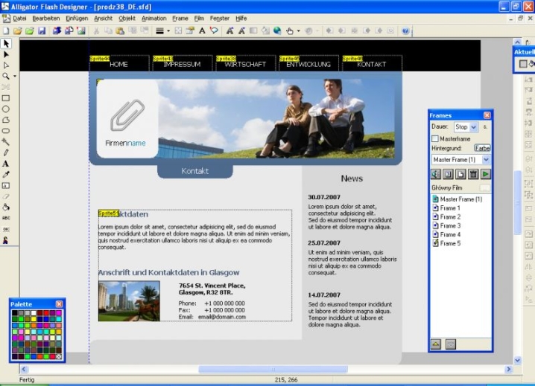Click the new document icon
This screenshot has width=535, height=386.
[6, 31]
